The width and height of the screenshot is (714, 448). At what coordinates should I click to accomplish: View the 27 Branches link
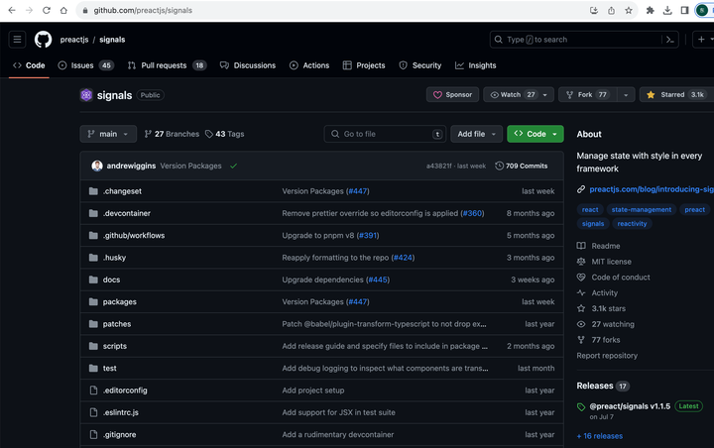click(x=172, y=134)
